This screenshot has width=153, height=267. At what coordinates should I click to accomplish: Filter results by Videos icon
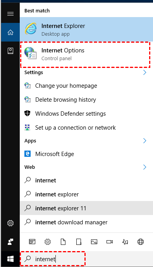(x=110, y=242)
